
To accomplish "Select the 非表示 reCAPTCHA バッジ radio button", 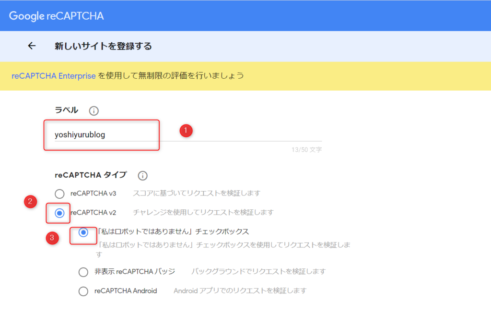I will [83, 272].
